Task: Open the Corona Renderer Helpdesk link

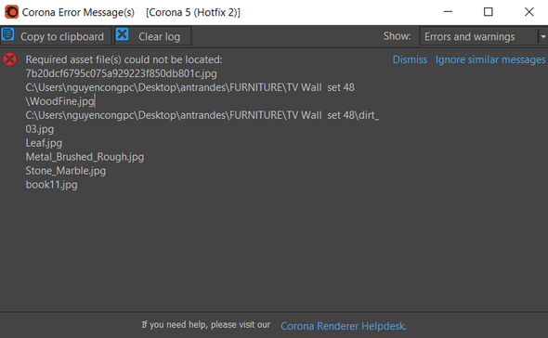Action: (344, 326)
